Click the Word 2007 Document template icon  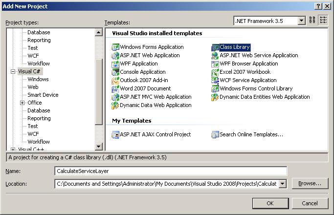[115, 88]
